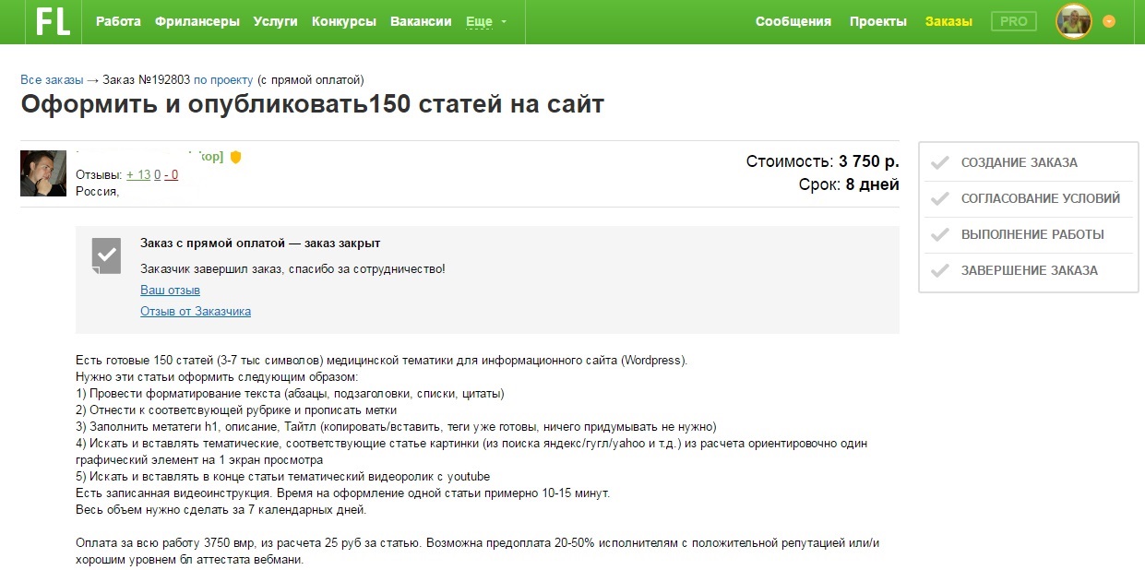Select the Создание заказа step label
The height and width of the screenshot is (570, 1145).
[1020, 162]
